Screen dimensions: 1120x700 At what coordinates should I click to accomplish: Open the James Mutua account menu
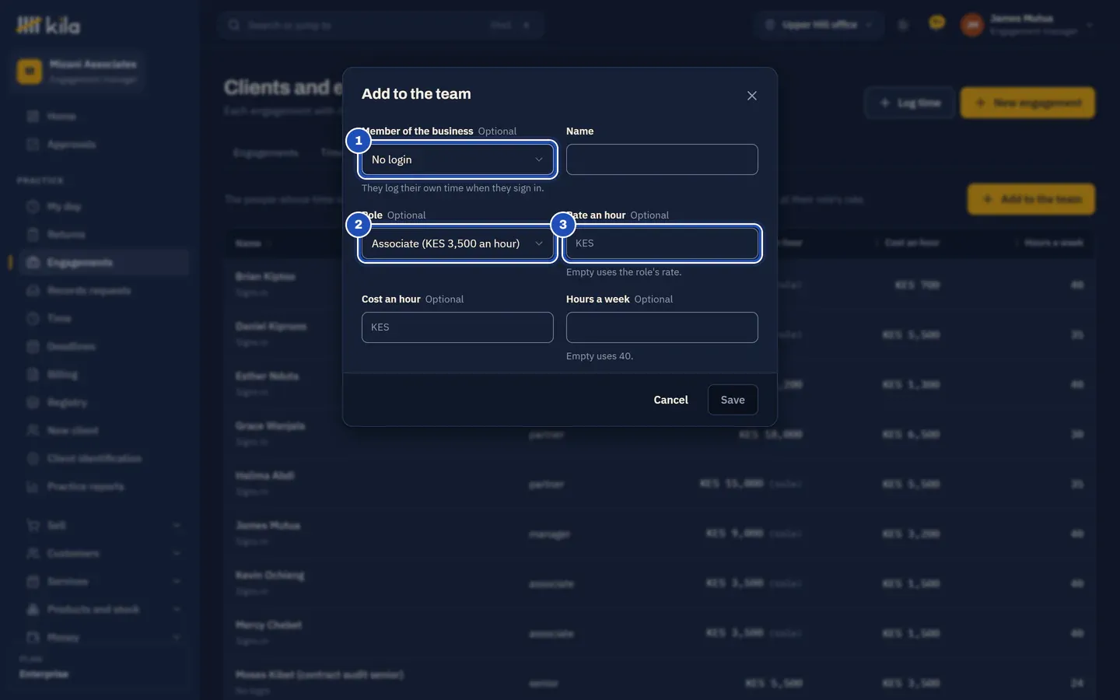pos(1027,25)
